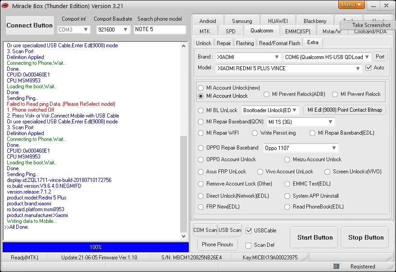Image resolution: width=396 pixels, height=272 pixels.
Task: Click the red 'Failed to Read ping Data' line
Action: [x=61, y=104]
